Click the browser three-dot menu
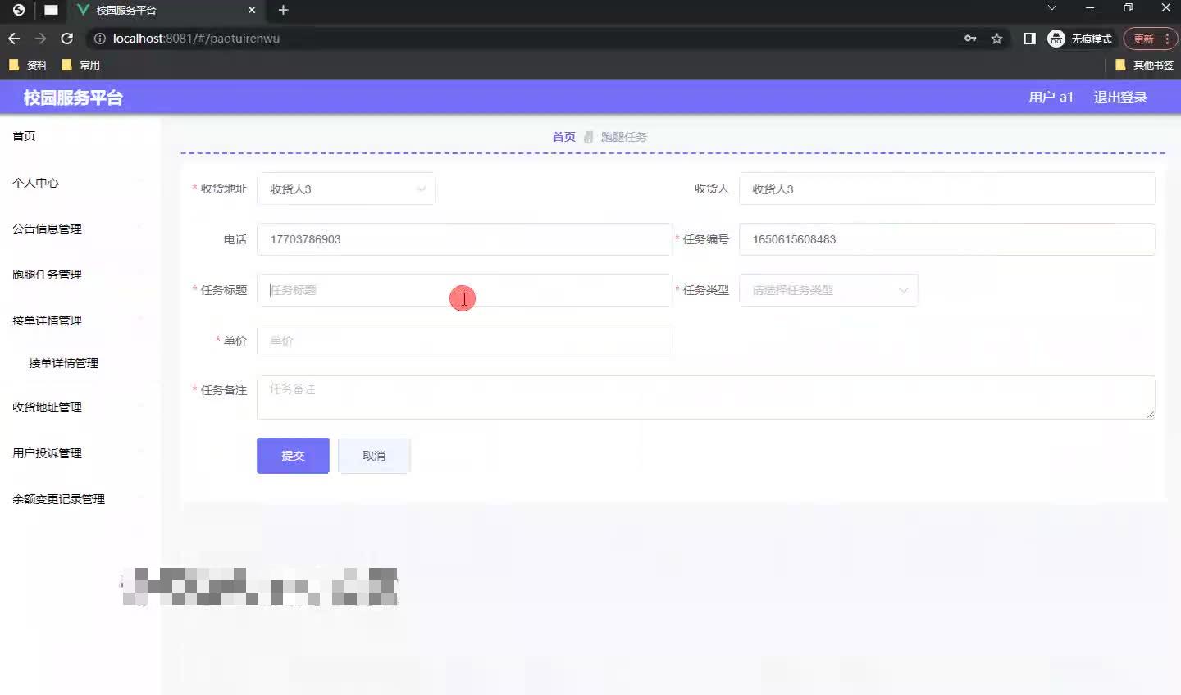The height and width of the screenshot is (695, 1181). tap(1166, 39)
